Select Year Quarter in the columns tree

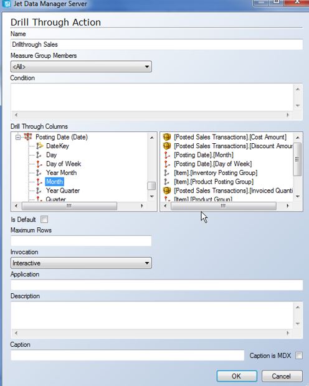click(x=63, y=191)
